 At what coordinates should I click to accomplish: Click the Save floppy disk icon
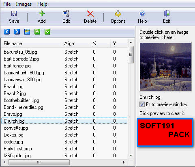tap(14, 13)
